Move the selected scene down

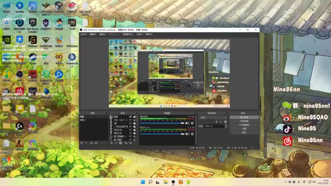point(96,143)
